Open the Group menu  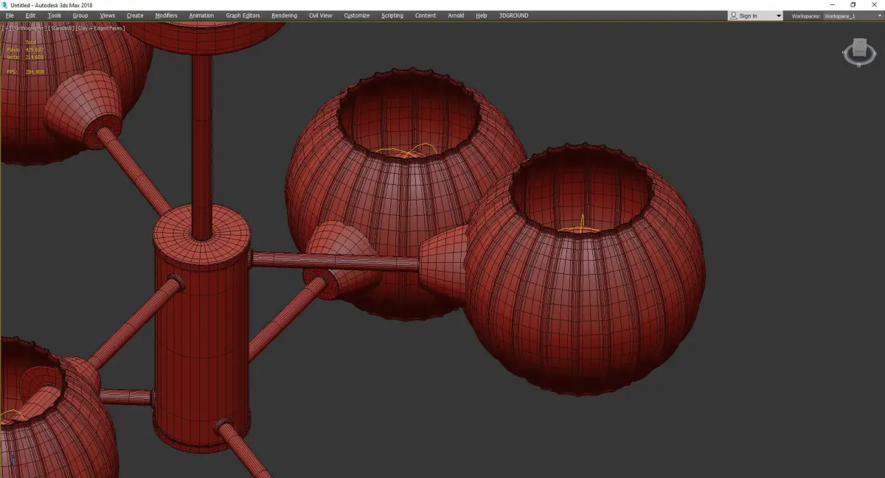point(80,15)
